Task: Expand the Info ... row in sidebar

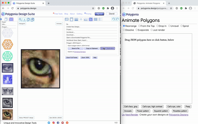Action: point(9,24)
